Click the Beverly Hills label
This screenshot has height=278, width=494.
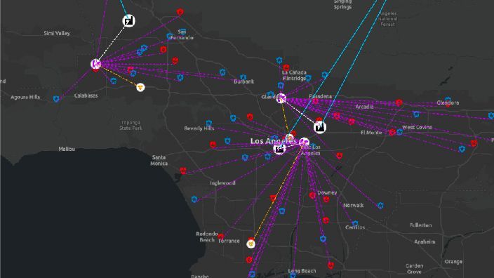coord(199,128)
